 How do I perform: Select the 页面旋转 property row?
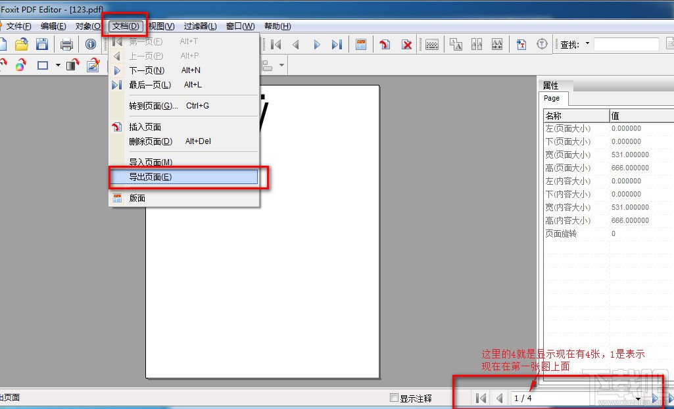(x=609, y=233)
